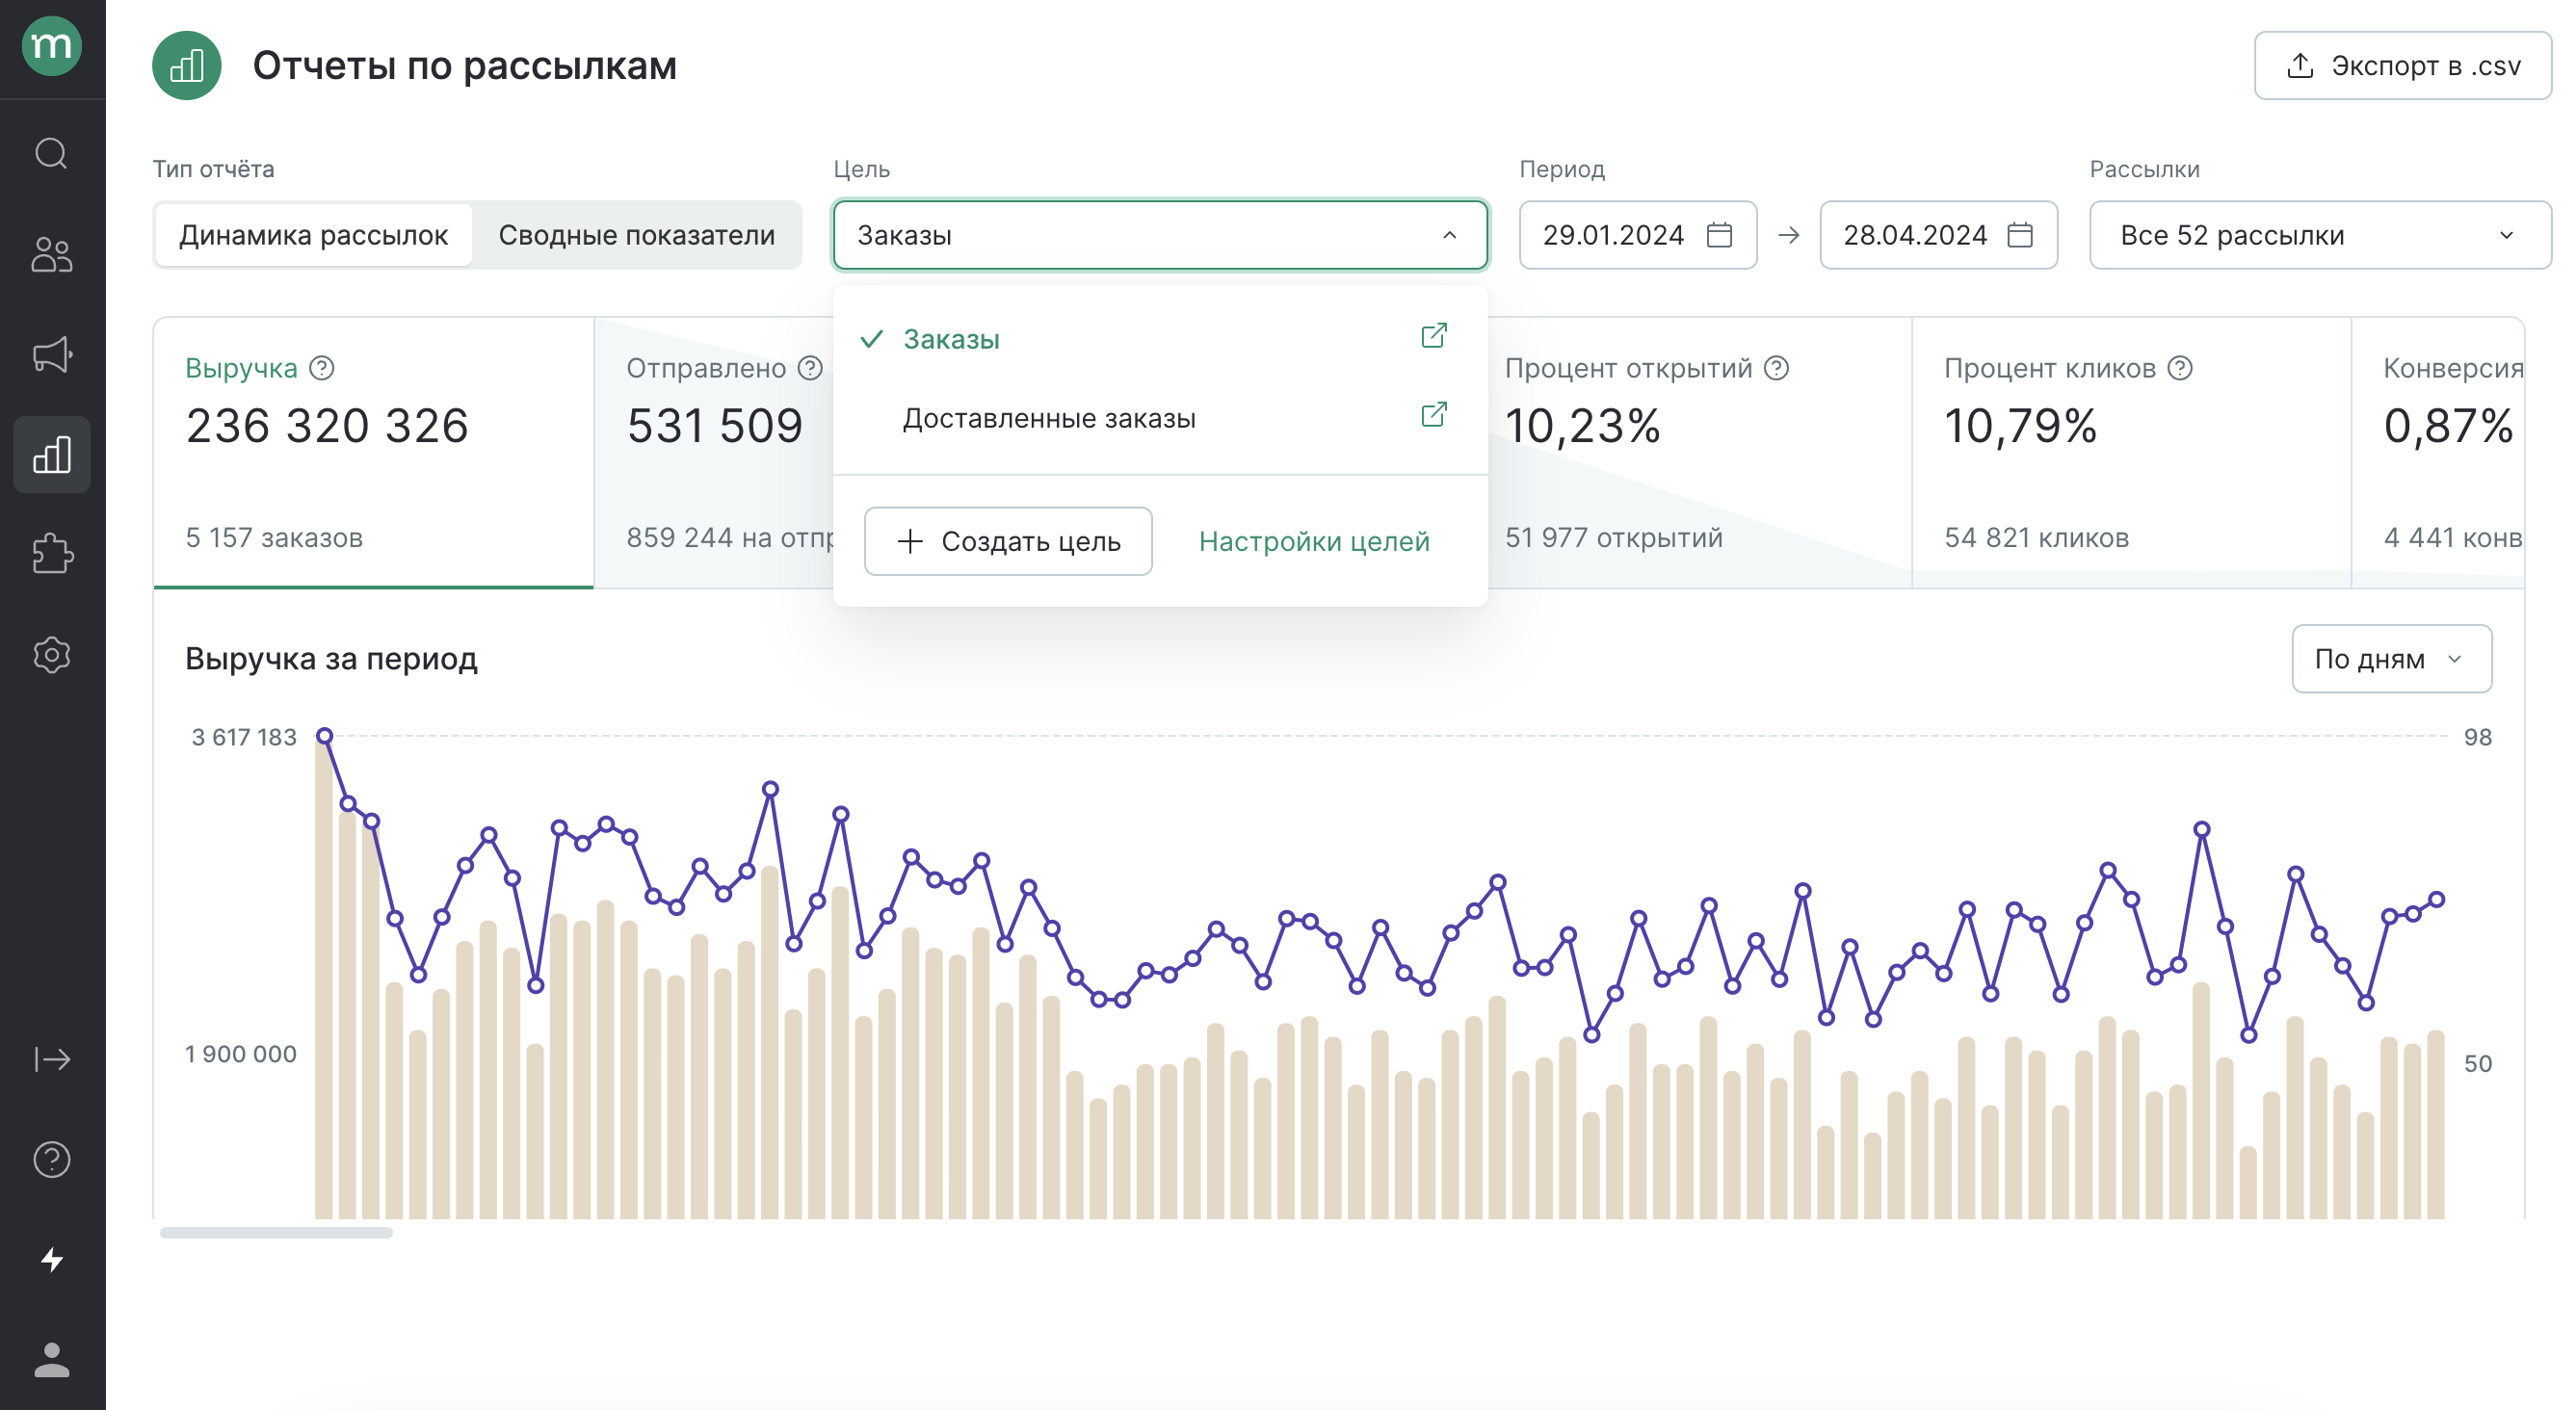The height and width of the screenshot is (1410, 2576).
Task: Open the search icon in sidebar
Action: point(52,153)
